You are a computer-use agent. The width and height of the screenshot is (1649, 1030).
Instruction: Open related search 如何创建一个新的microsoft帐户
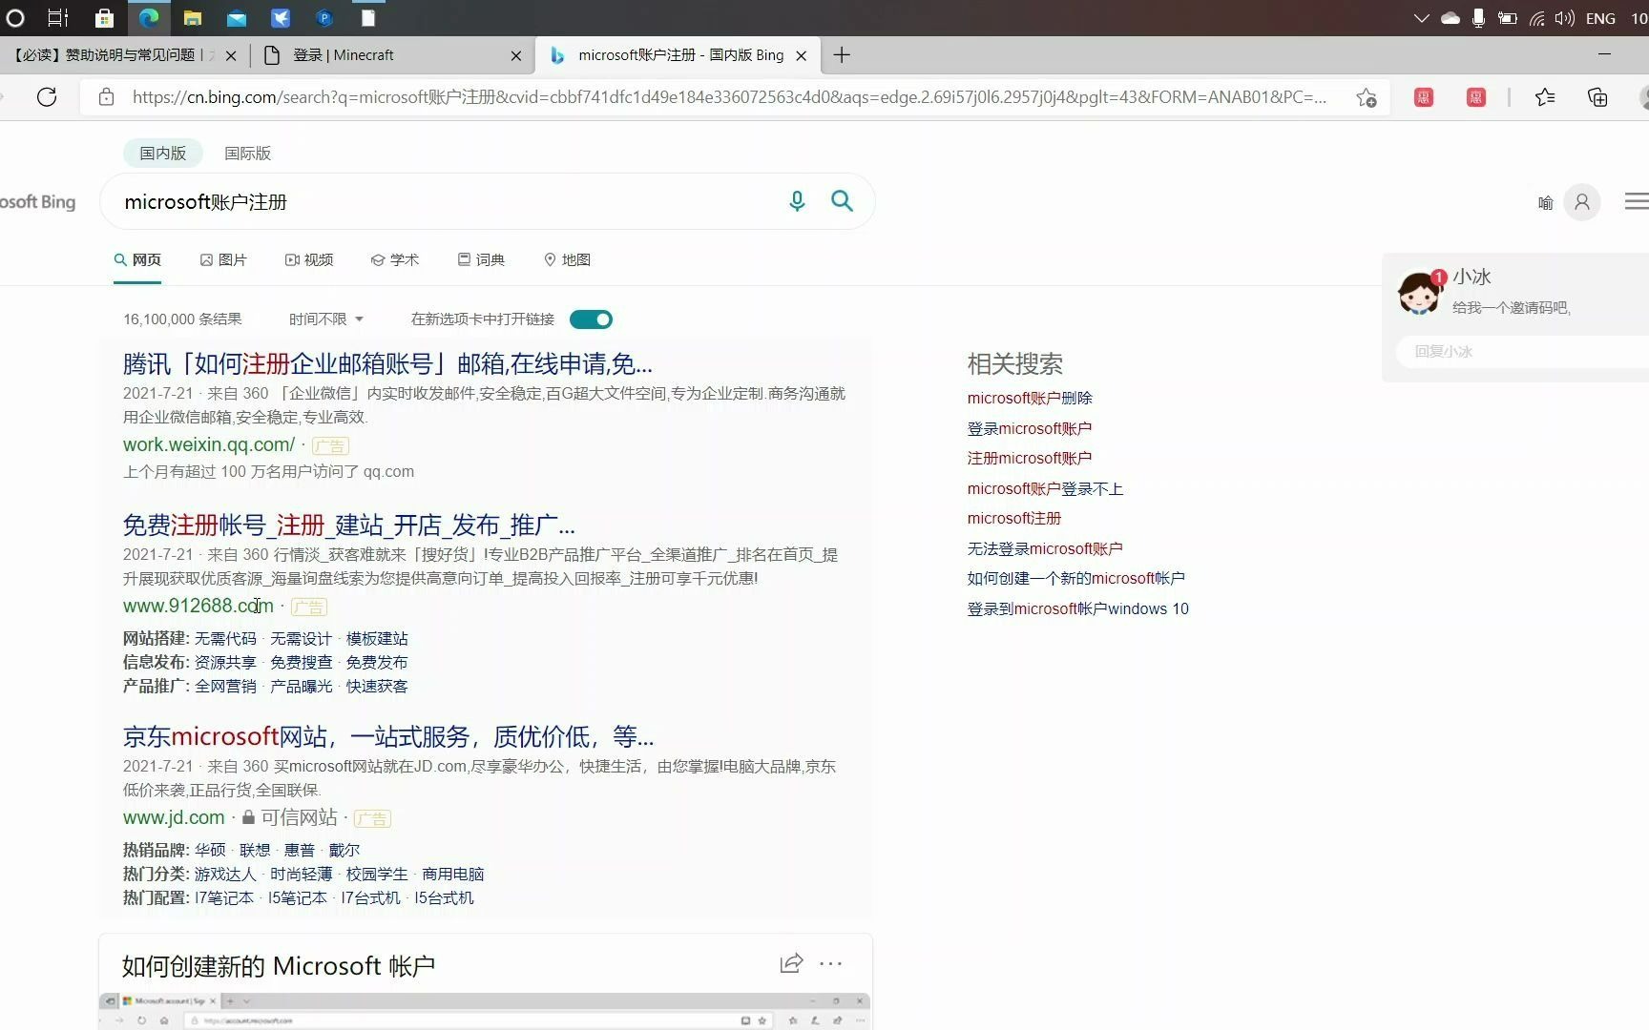click(1075, 578)
